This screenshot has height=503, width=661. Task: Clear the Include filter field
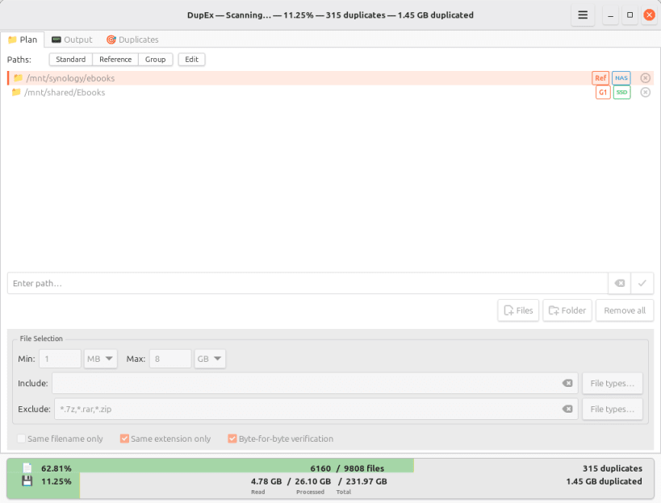pyautogui.click(x=567, y=383)
